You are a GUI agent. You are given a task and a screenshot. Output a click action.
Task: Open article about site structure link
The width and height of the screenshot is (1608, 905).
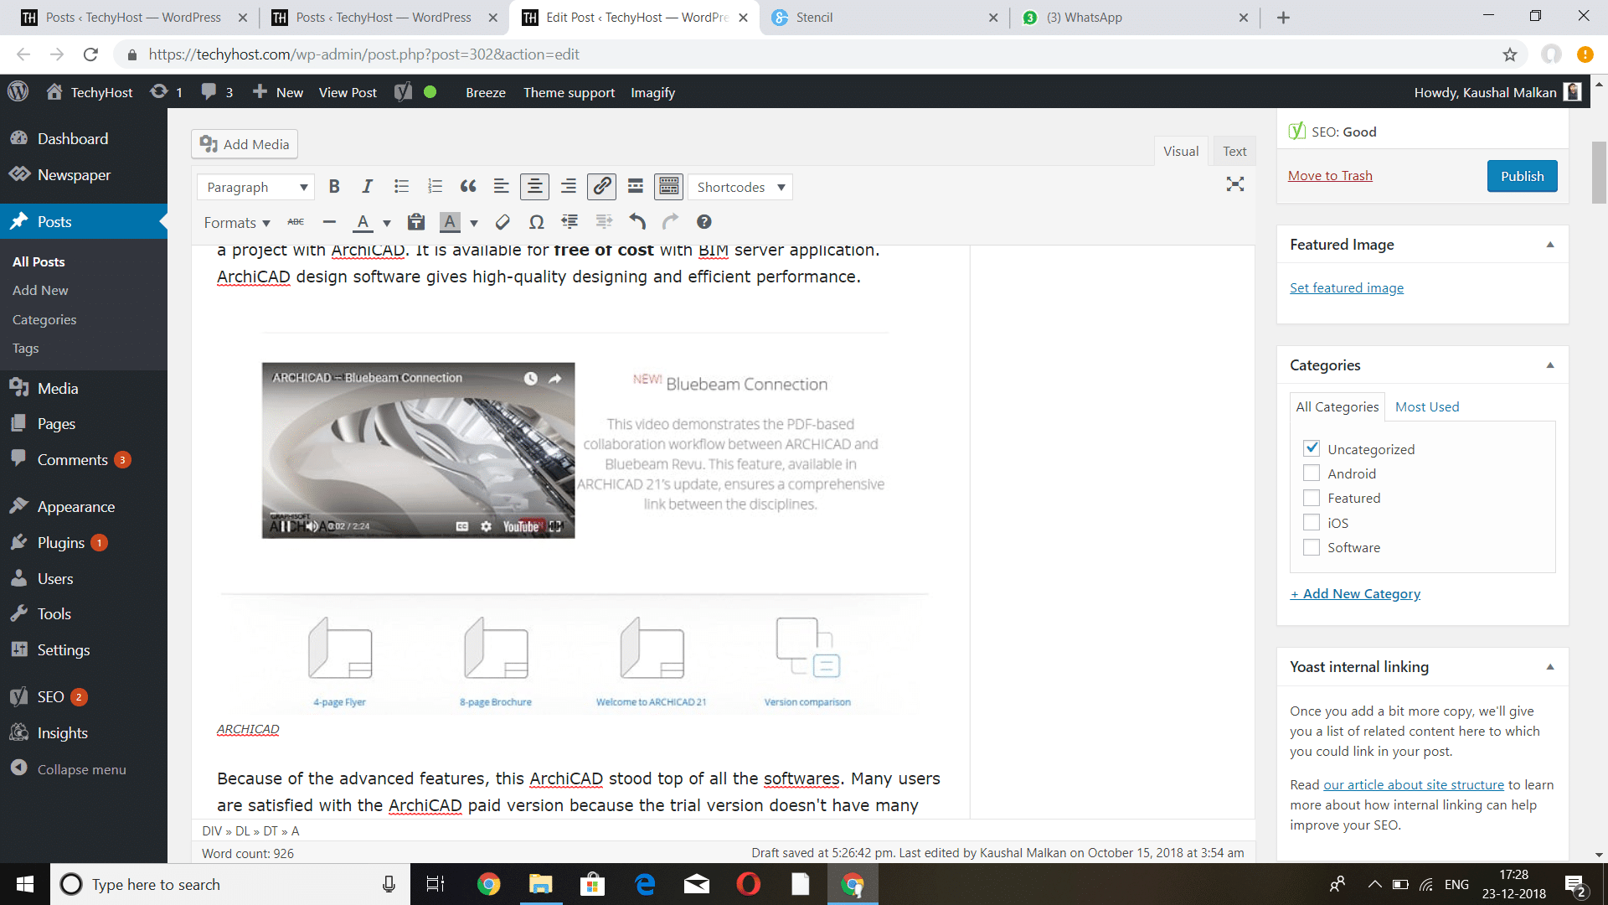tap(1414, 784)
